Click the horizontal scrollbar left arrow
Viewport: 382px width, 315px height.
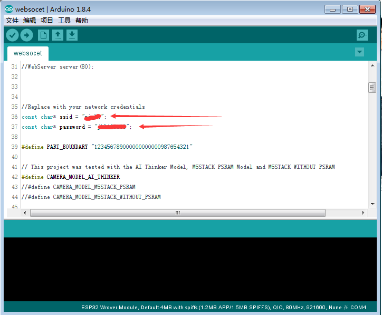25,213
